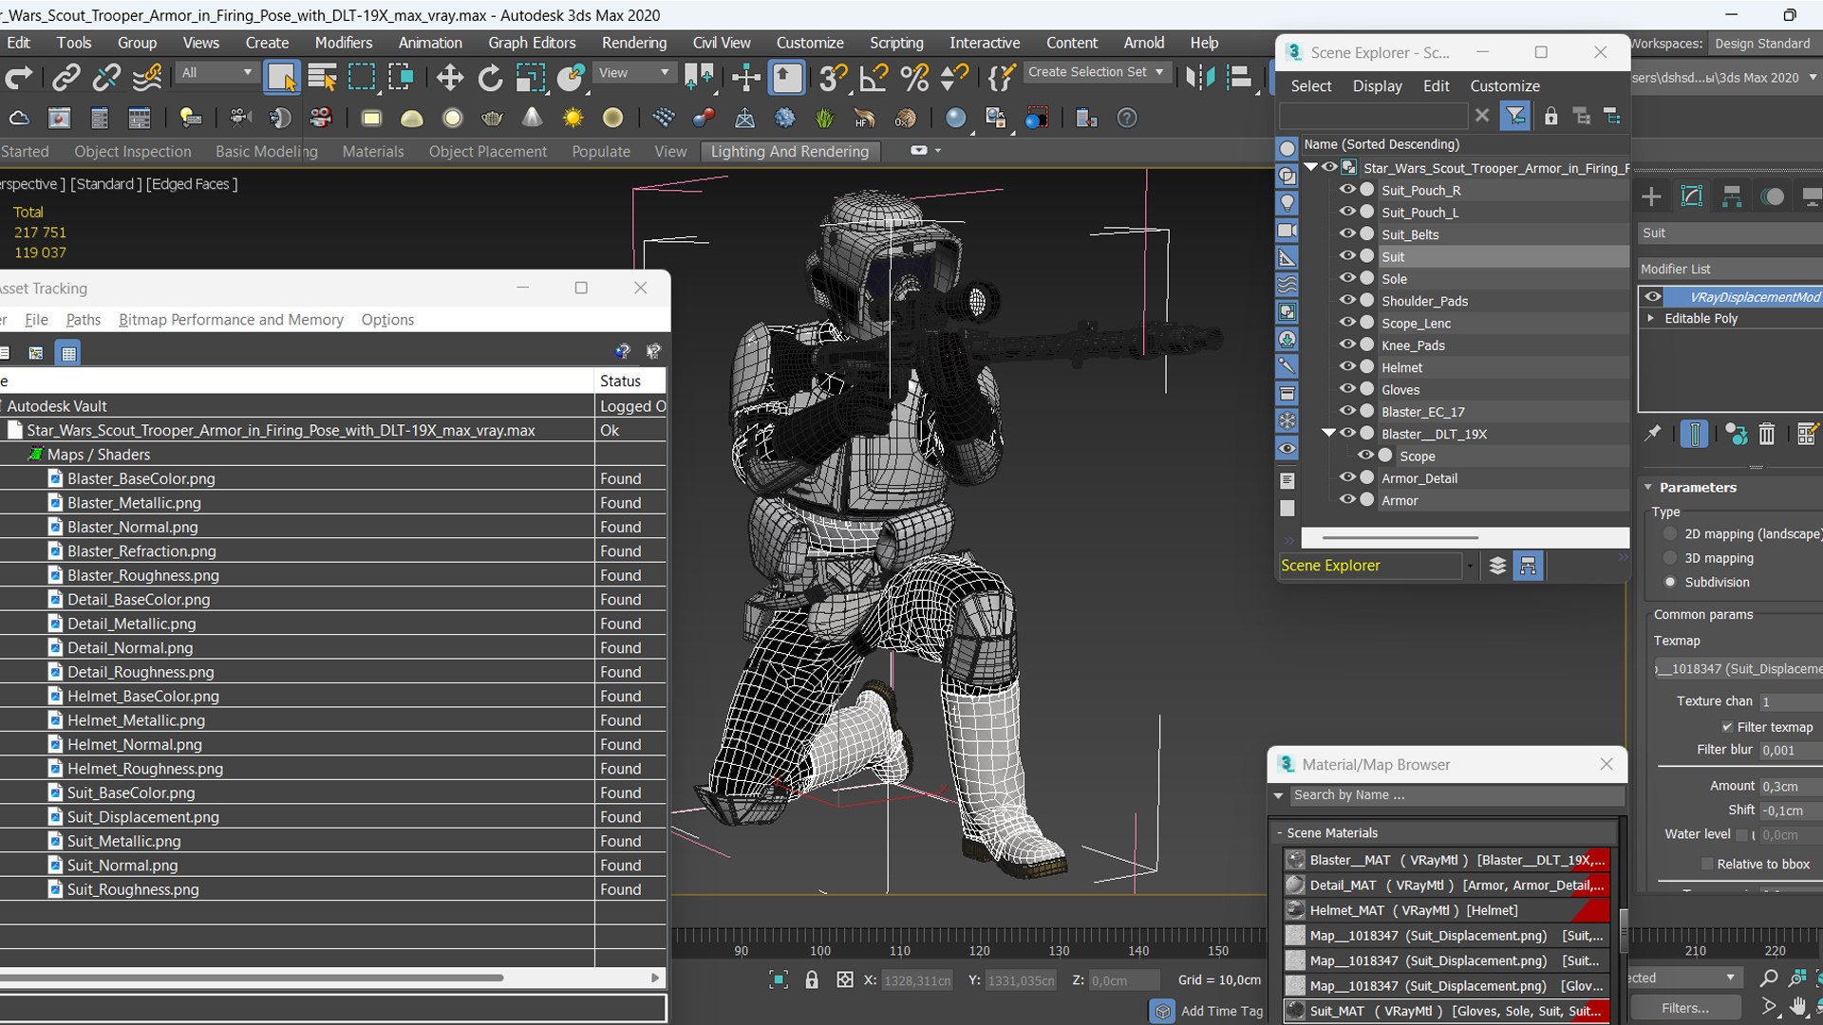The image size is (1823, 1025).
Task: Click the Status column header
Action: (x=630, y=381)
